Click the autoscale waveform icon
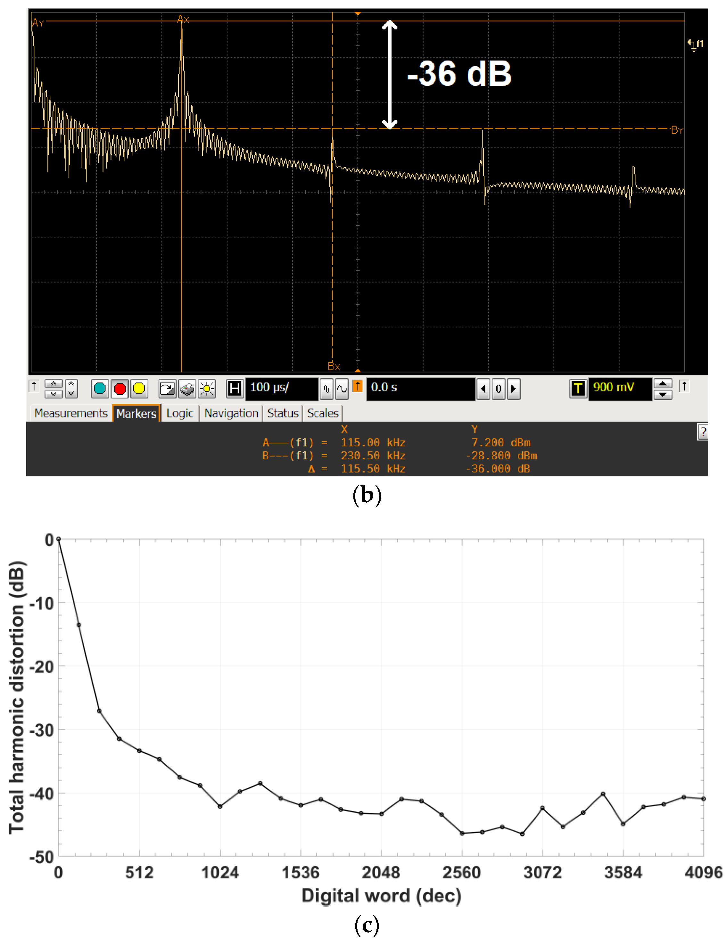The height and width of the screenshot is (946, 726). 167,389
